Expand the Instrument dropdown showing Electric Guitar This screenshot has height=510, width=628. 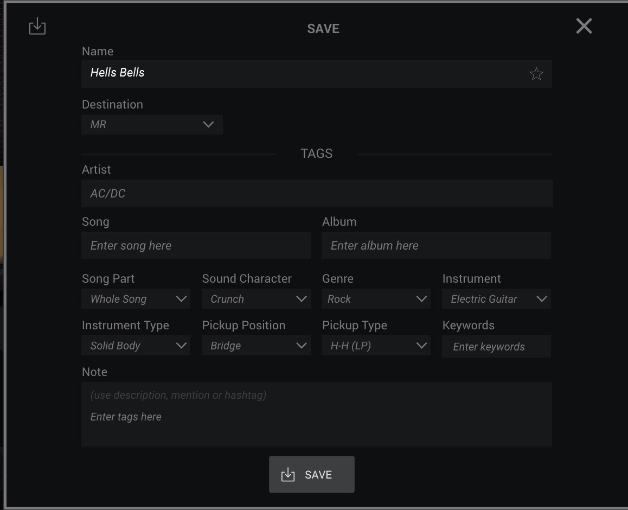tap(496, 299)
